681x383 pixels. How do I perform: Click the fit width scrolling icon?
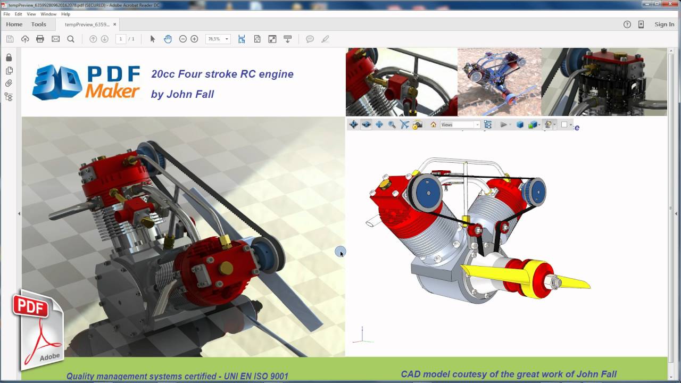click(242, 39)
